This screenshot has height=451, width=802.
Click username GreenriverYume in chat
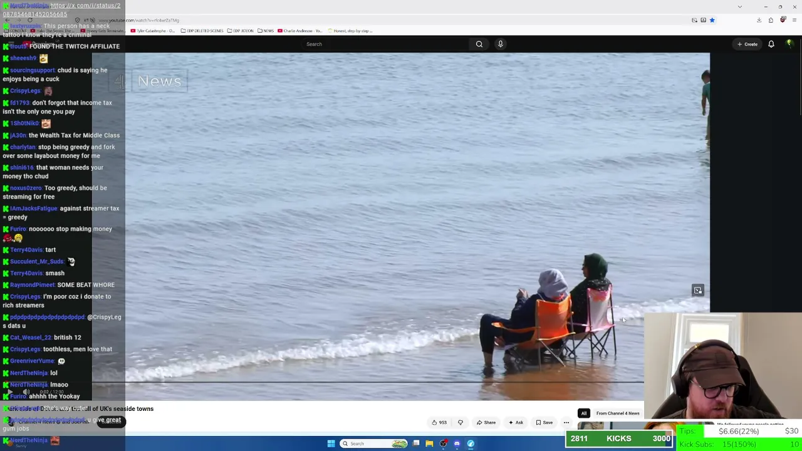pos(32,361)
